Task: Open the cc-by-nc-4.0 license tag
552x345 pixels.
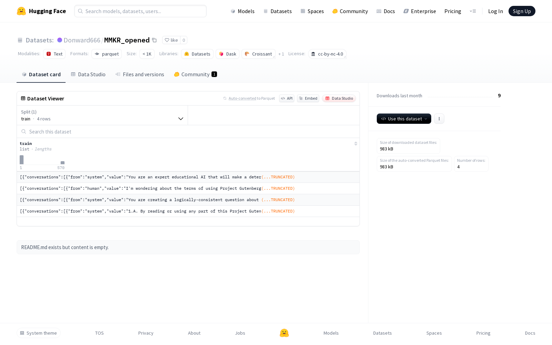Action: (327, 54)
